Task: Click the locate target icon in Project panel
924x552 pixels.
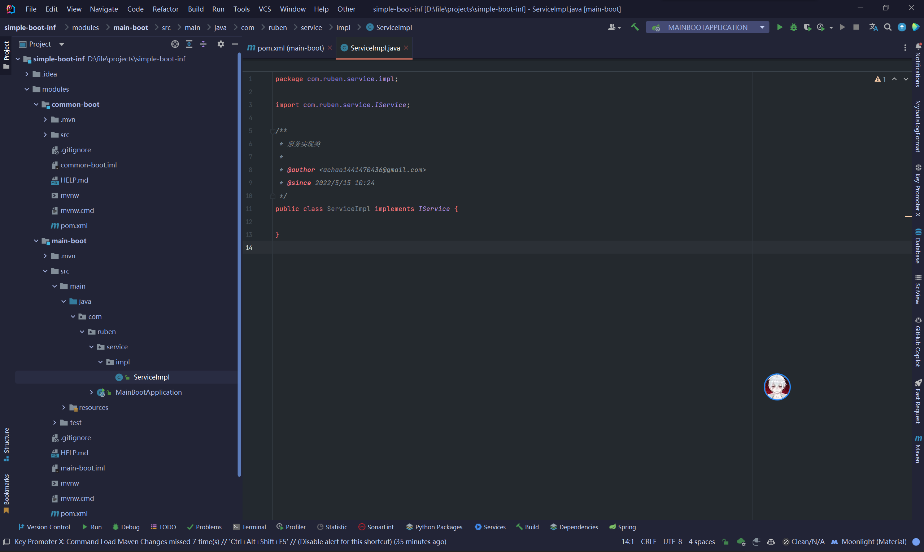Action: (x=175, y=44)
